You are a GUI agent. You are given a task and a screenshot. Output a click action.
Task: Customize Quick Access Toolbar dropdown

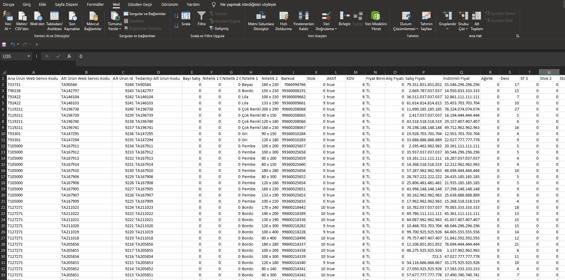point(37,45)
